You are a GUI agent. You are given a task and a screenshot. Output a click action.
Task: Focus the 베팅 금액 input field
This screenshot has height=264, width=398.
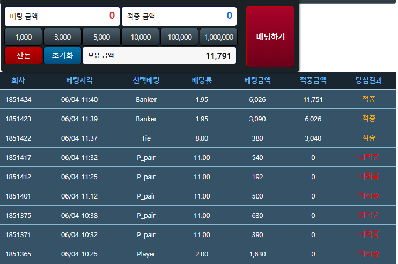click(x=62, y=16)
